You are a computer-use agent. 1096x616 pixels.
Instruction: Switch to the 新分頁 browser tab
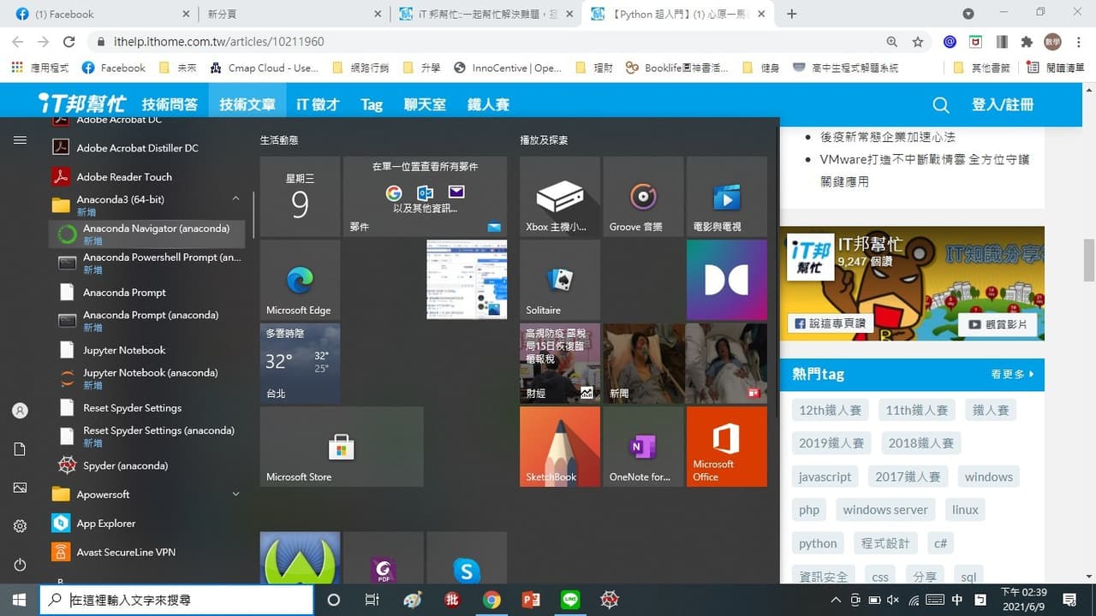[x=295, y=14]
